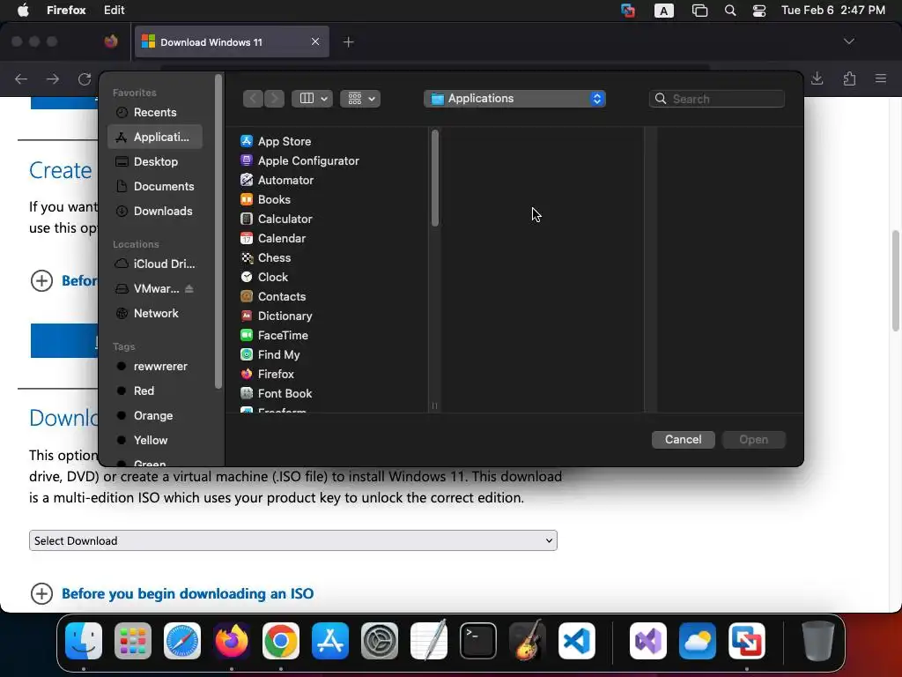902x677 pixels.
Task: Switch to the Download Windows 11 tab
Action: [x=232, y=42]
